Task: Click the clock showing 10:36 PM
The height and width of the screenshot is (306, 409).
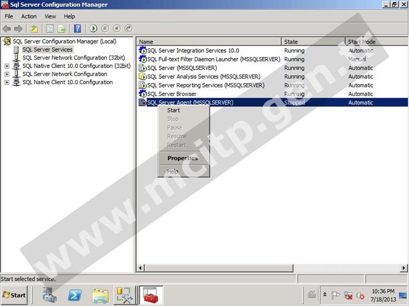Action: click(x=383, y=291)
